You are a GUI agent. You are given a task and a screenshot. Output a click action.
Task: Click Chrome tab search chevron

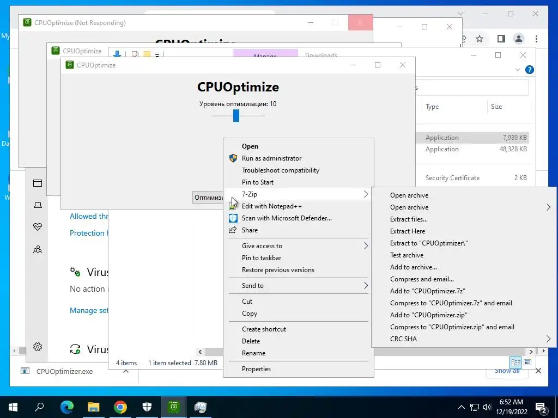pos(460,14)
